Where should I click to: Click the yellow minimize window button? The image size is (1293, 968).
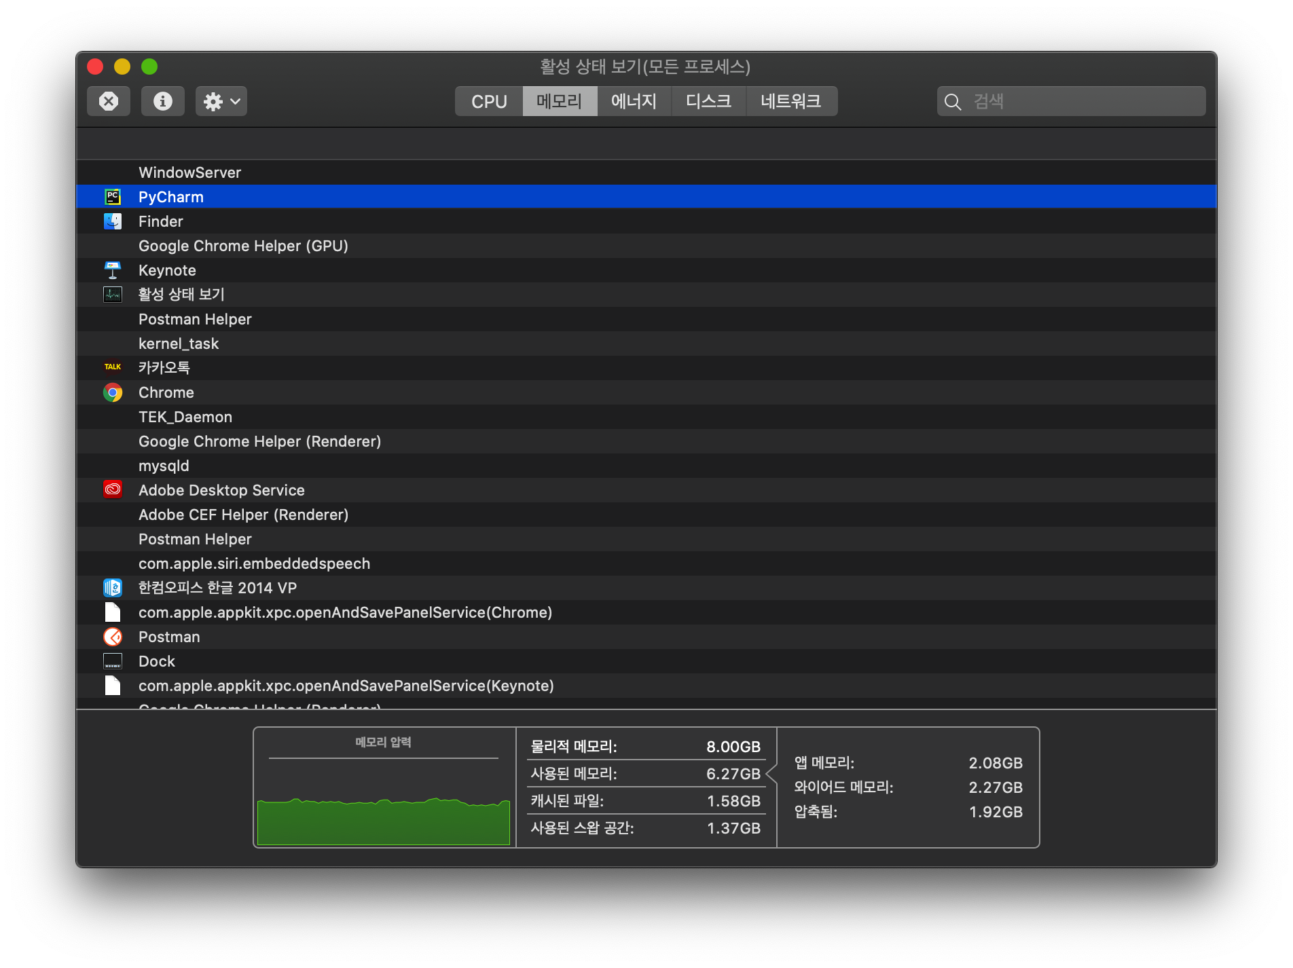pyautogui.click(x=122, y=67)
